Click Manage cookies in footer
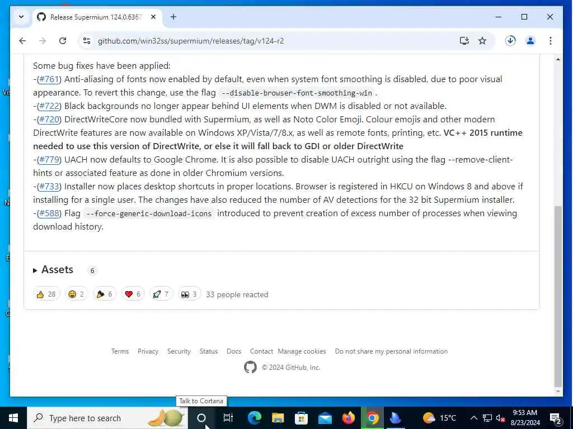The height and width of the screenshot is (429, 573). [x=302, y=351]
